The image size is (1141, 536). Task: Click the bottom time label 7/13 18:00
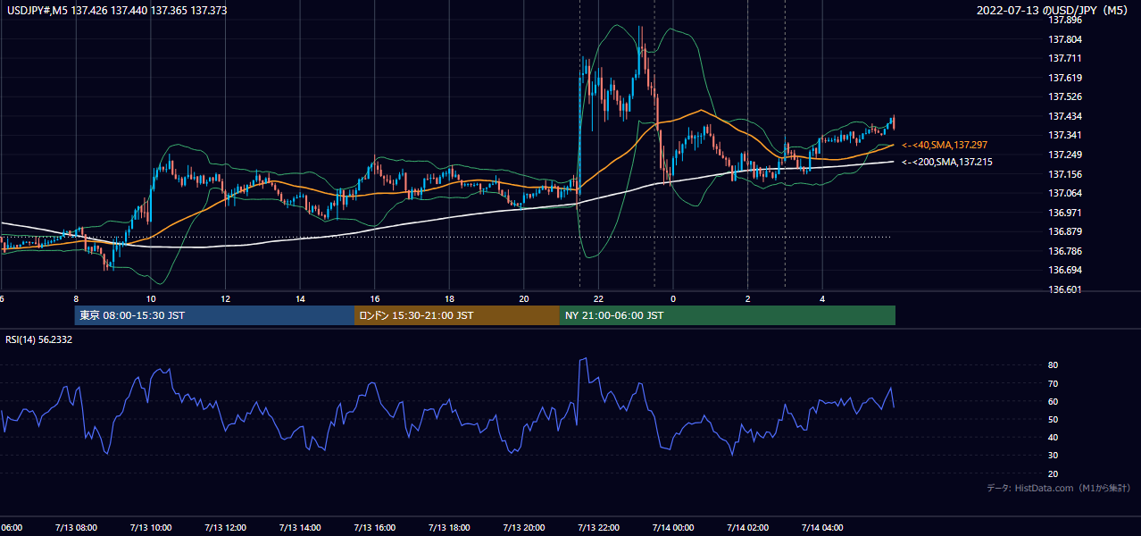(x=449, y=527)
